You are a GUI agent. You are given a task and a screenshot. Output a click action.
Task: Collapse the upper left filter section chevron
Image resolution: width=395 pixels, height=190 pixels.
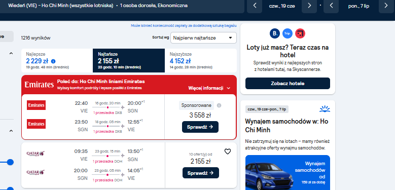[x=11, y=53]
